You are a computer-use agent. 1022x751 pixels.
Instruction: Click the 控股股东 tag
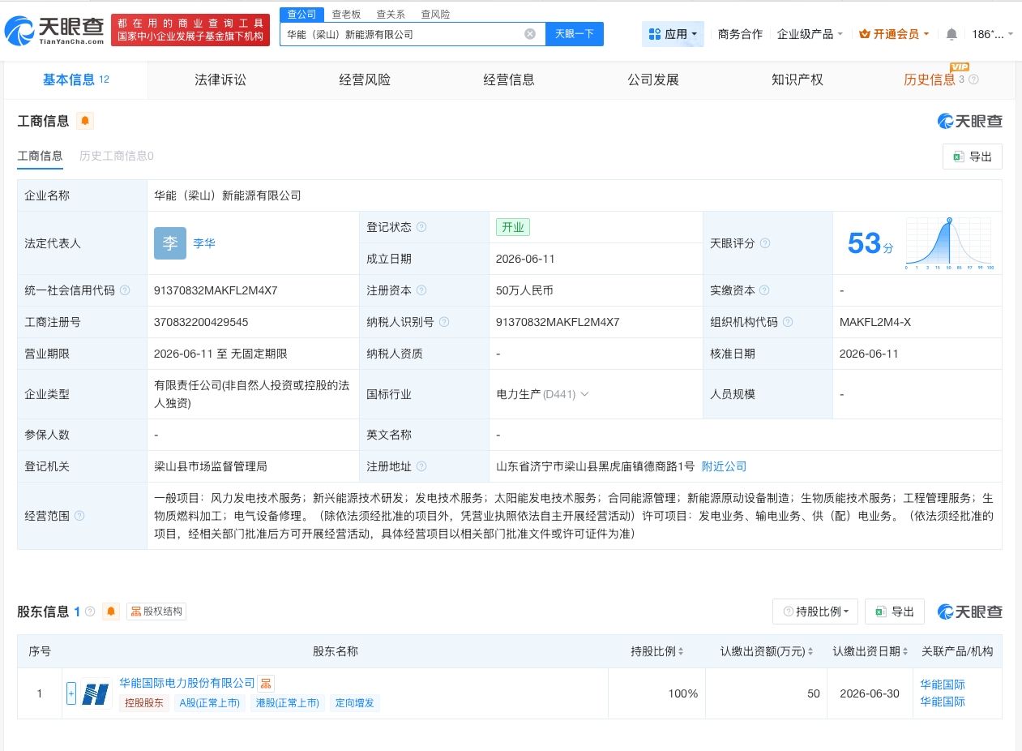(143, 703)
